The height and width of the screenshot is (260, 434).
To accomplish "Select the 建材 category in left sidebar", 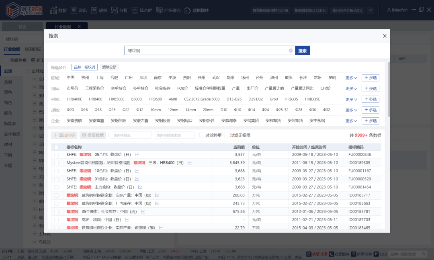I will [x=8, y=145].
